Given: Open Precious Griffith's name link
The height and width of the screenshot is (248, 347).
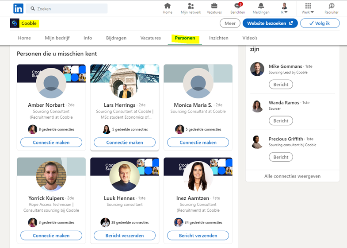Looking at the screenshot, I should tap(286, 139).
